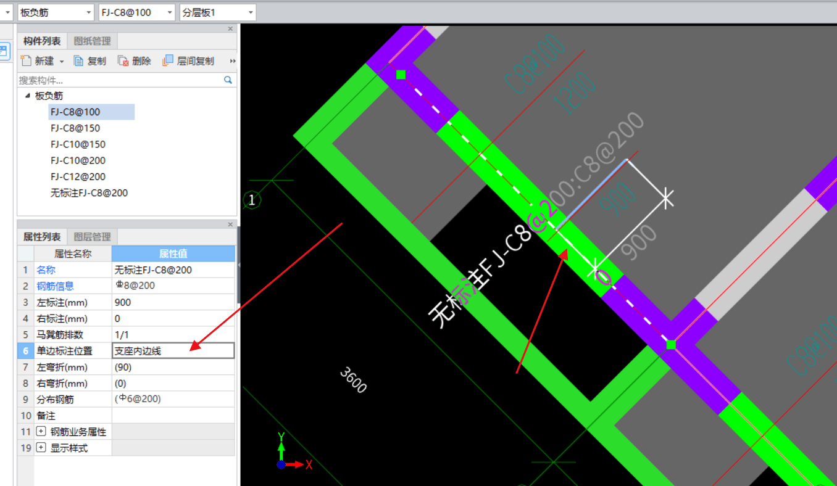Click the 3600 dimension text in drawing
The image size is (837, 486).
pos(354,381)
